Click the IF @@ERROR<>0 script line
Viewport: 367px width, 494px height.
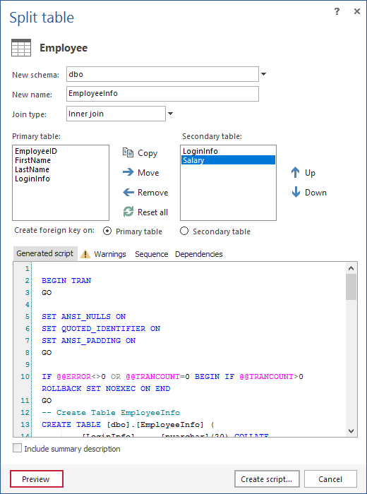point(172,376)
